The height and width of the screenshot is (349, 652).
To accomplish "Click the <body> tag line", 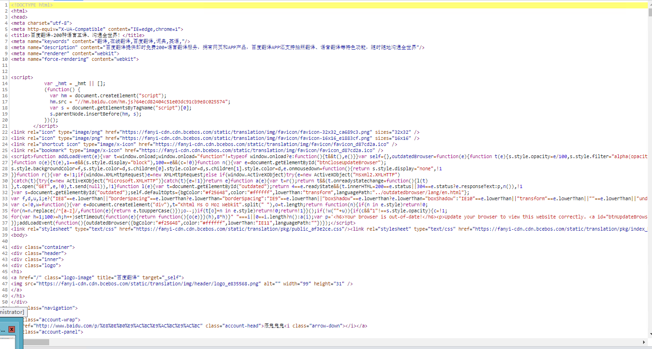I will (x=20, y=236).
